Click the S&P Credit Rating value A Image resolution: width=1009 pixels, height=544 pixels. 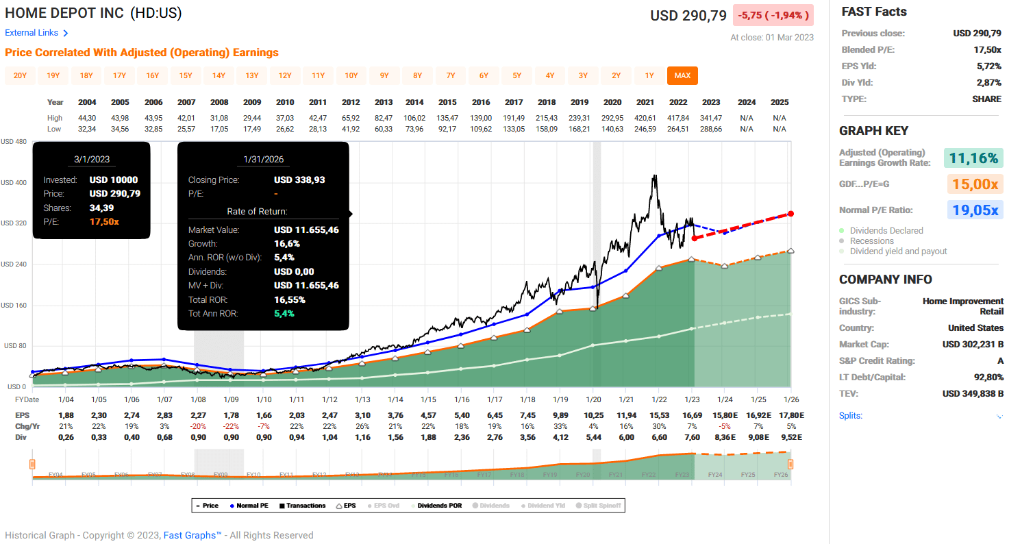1000,360
